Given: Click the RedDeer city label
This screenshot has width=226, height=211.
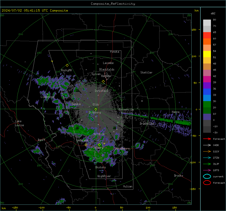Looking at the screenshot, I should click(x=106, y=76).
